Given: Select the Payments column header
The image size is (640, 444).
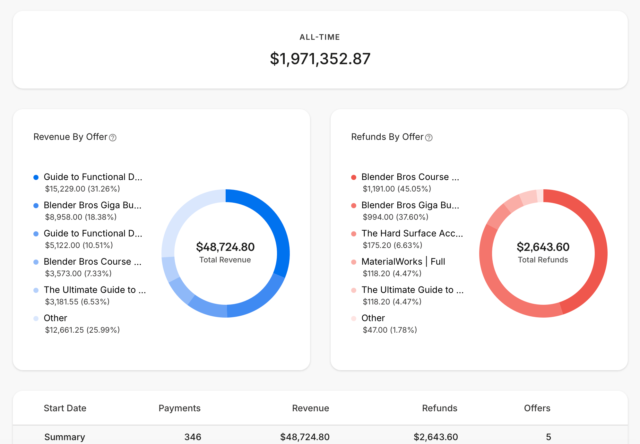Looking at the screenshot, I should point(179,408).
